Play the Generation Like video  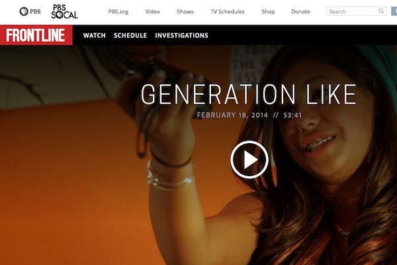point(249,160)
